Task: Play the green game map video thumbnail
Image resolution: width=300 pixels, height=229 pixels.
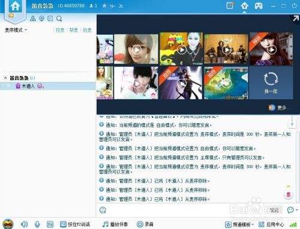Action: pos(226,83)
